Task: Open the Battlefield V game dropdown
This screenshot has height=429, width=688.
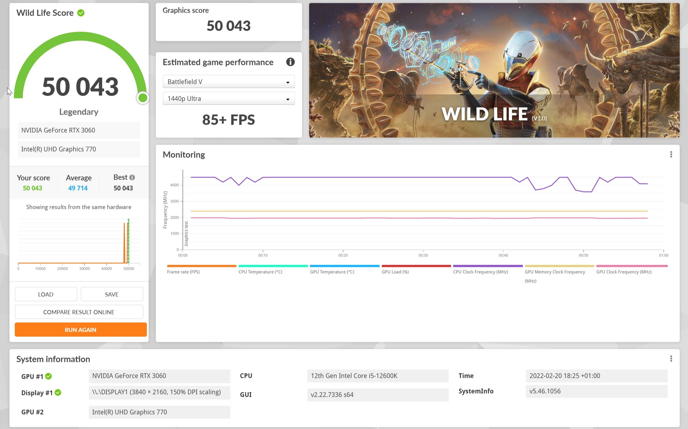Action: 228,82
